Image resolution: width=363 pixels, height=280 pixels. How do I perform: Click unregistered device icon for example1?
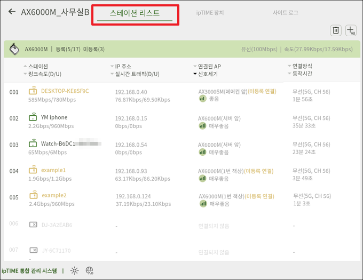pos(33,170)
